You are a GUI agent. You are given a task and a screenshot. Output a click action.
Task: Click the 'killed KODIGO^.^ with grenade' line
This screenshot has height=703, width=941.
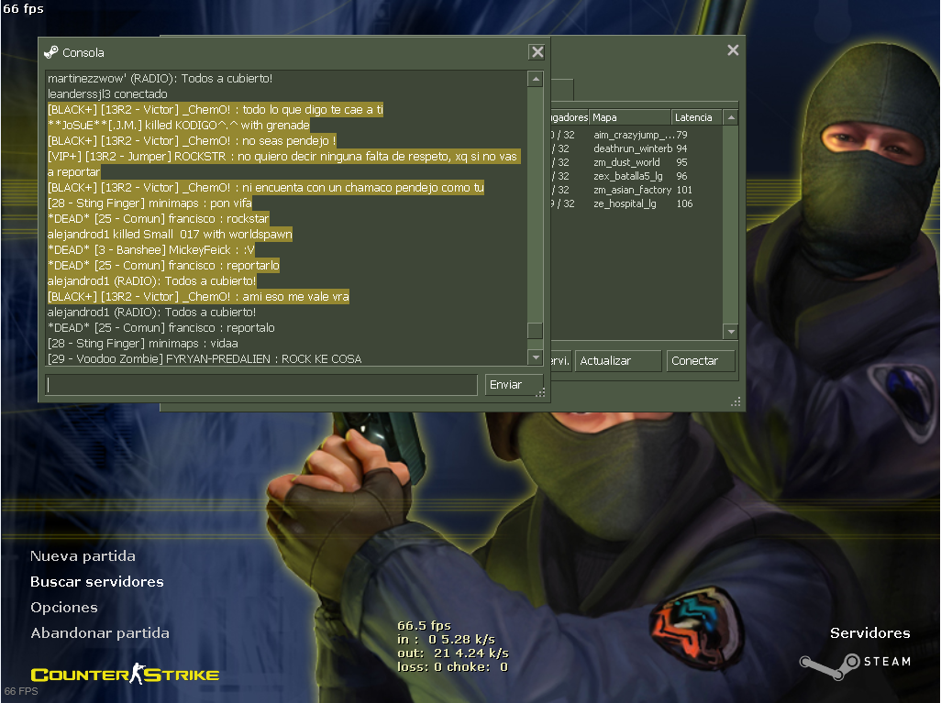(x=178, y=126)
